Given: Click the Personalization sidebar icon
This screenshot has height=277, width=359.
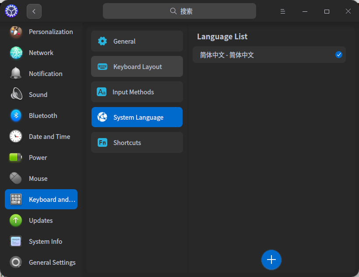Looking at the screenshot, I should click(x=16, y=32).
